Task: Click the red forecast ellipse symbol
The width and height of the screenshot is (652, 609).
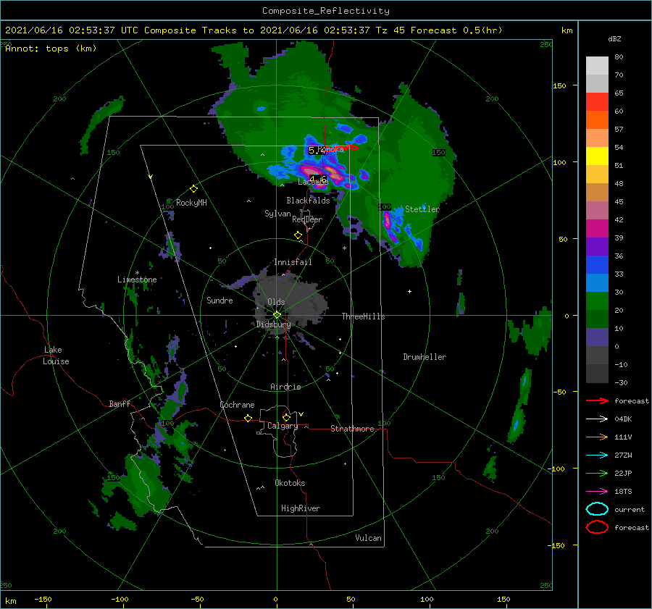Action: 597,527
